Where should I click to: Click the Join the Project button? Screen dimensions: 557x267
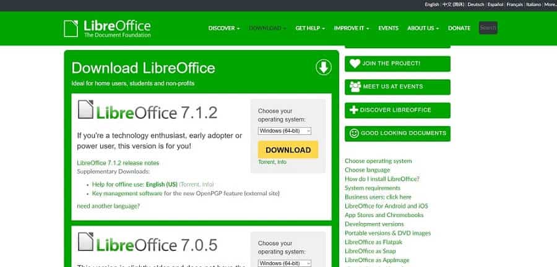tap(397, 64)
